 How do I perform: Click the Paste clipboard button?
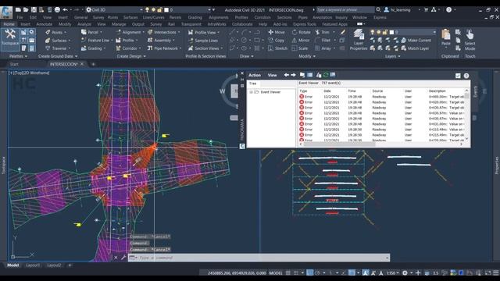[x=446, y=37]
